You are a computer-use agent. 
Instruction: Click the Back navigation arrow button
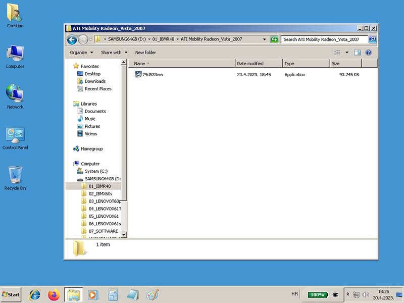click(x=72, y=39)
